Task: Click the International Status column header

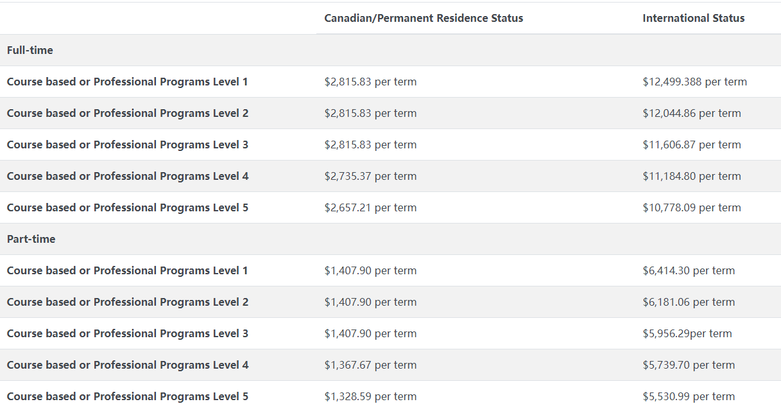Action: pyautogui.click(x=694, y=18)
